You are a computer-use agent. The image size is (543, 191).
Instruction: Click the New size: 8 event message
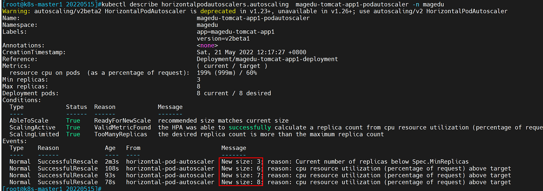241,182
